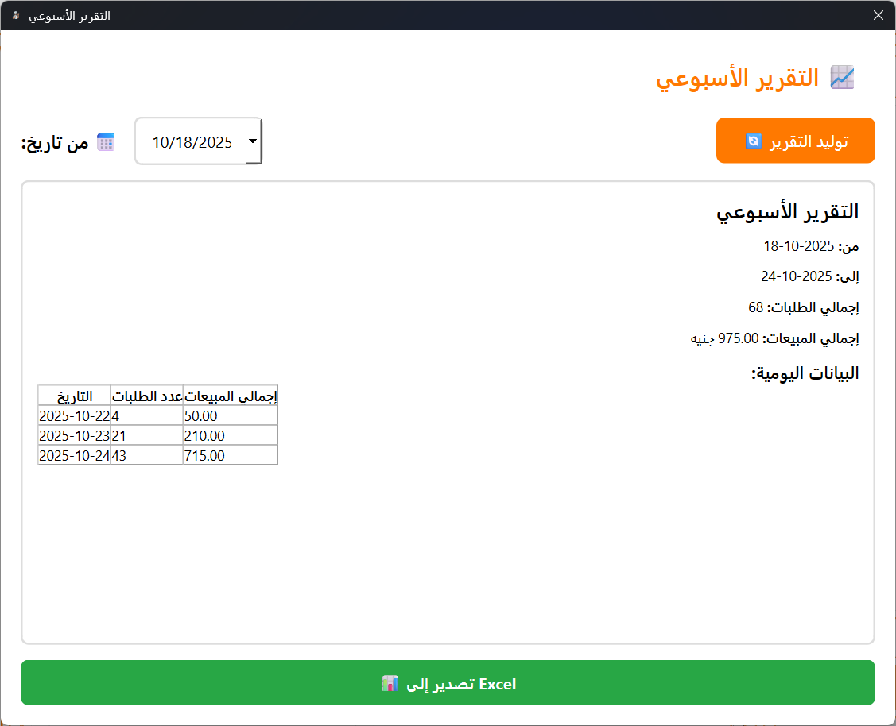Click the التاريخ column header

click(x=74, y=396)
